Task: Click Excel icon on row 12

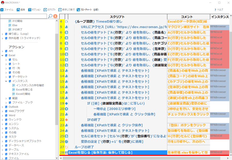Action: [66, 65]
